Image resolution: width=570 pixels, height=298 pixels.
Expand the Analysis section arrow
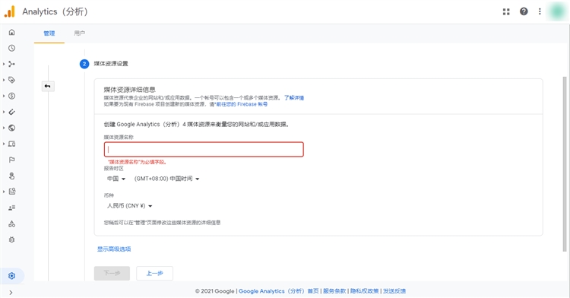tap(4, 192)
